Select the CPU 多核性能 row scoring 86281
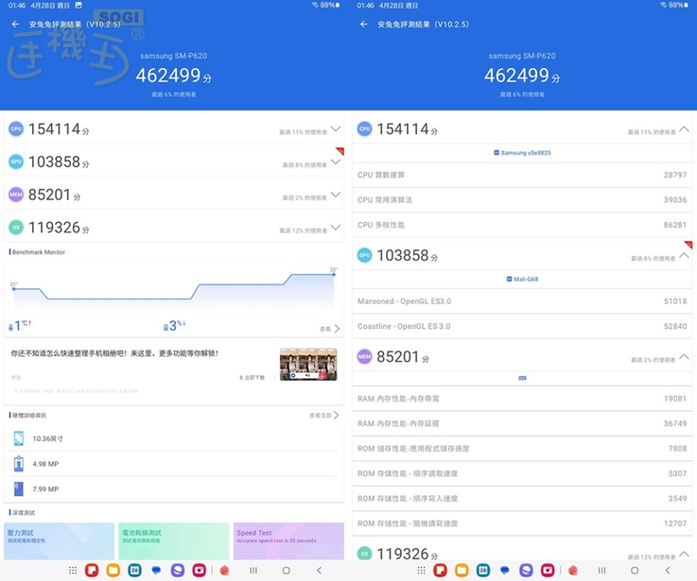Image resolution: width=697 pixels, height=581 pixels. pyautogui.click(x=522, y=225)
